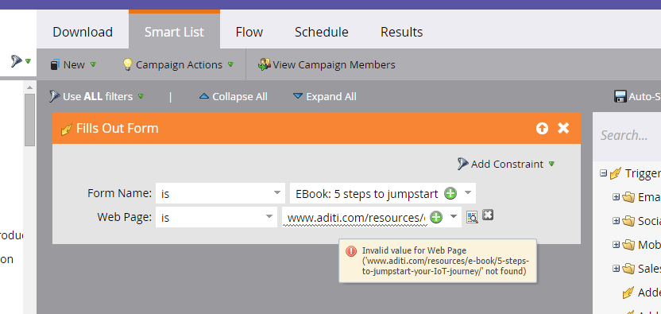This screenshot has width=661, height=314.
Task: Add another Form Name value with plus
Action: click(x=450, y=194)
